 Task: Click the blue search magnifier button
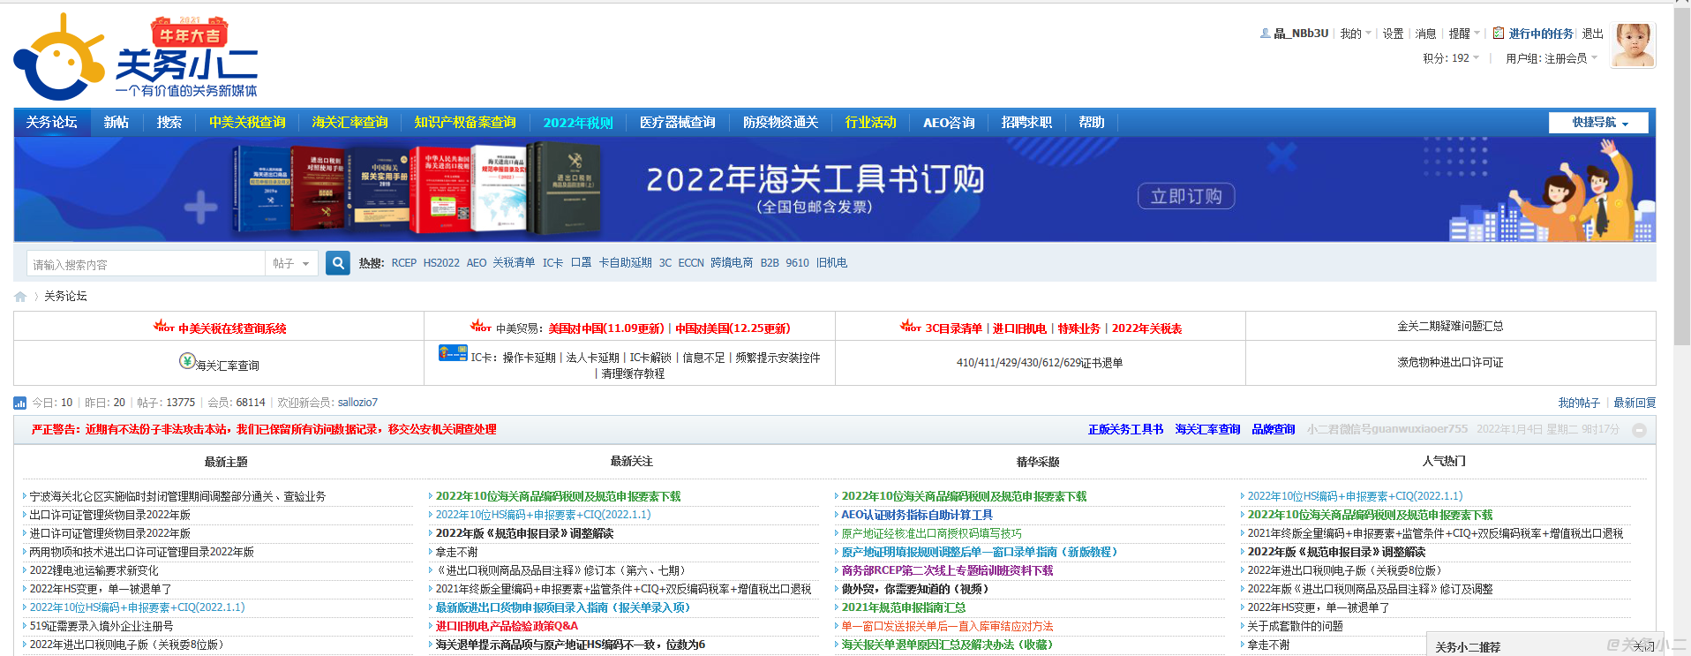click(x=338, y=263)
